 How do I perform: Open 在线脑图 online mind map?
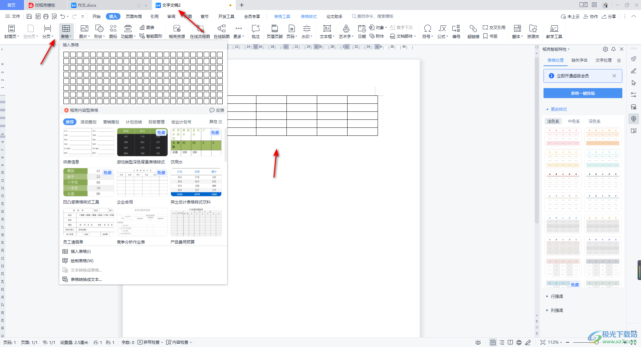coord(222,32)
